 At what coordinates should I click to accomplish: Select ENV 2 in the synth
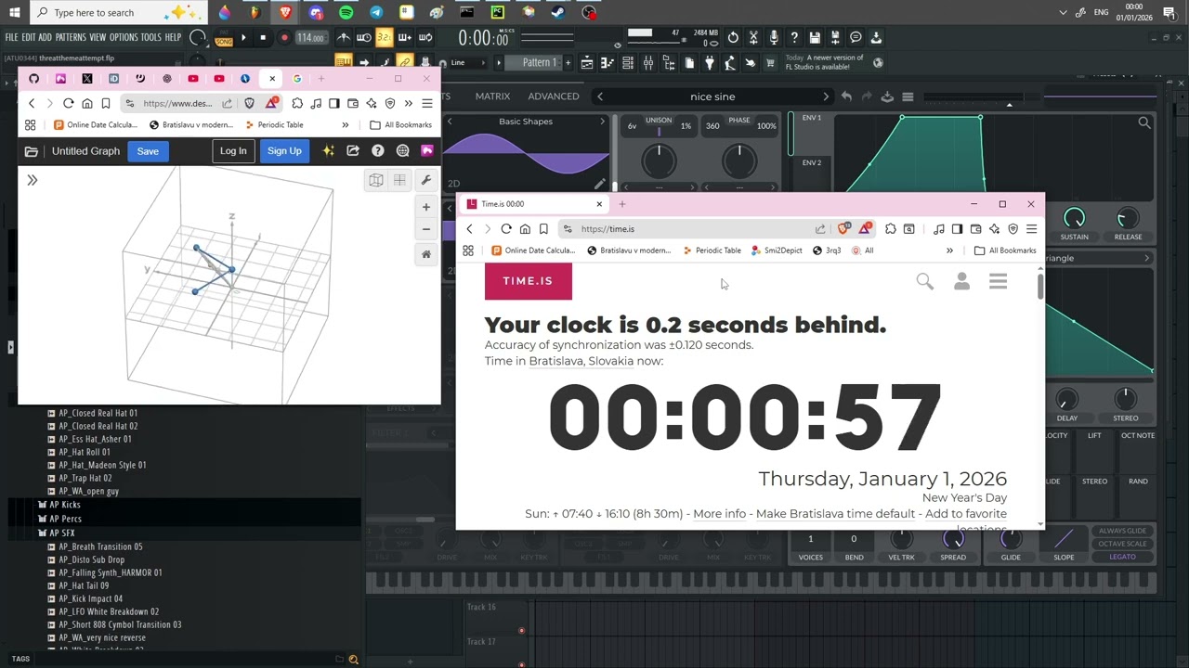point(812,163)
